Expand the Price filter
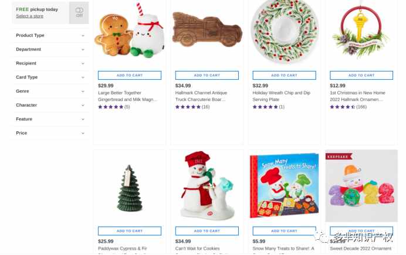 coord(50,133)
